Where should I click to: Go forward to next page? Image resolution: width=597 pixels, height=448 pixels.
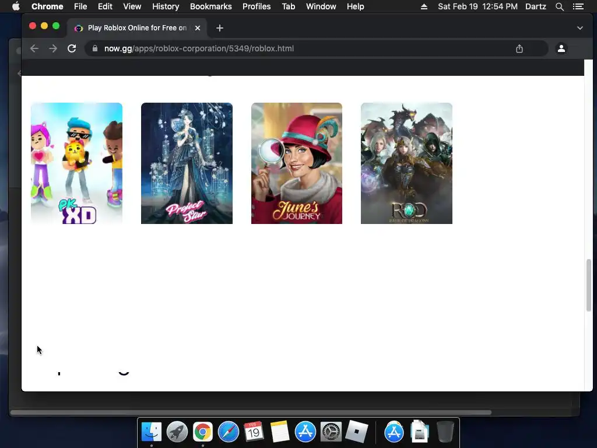point(53,48)
